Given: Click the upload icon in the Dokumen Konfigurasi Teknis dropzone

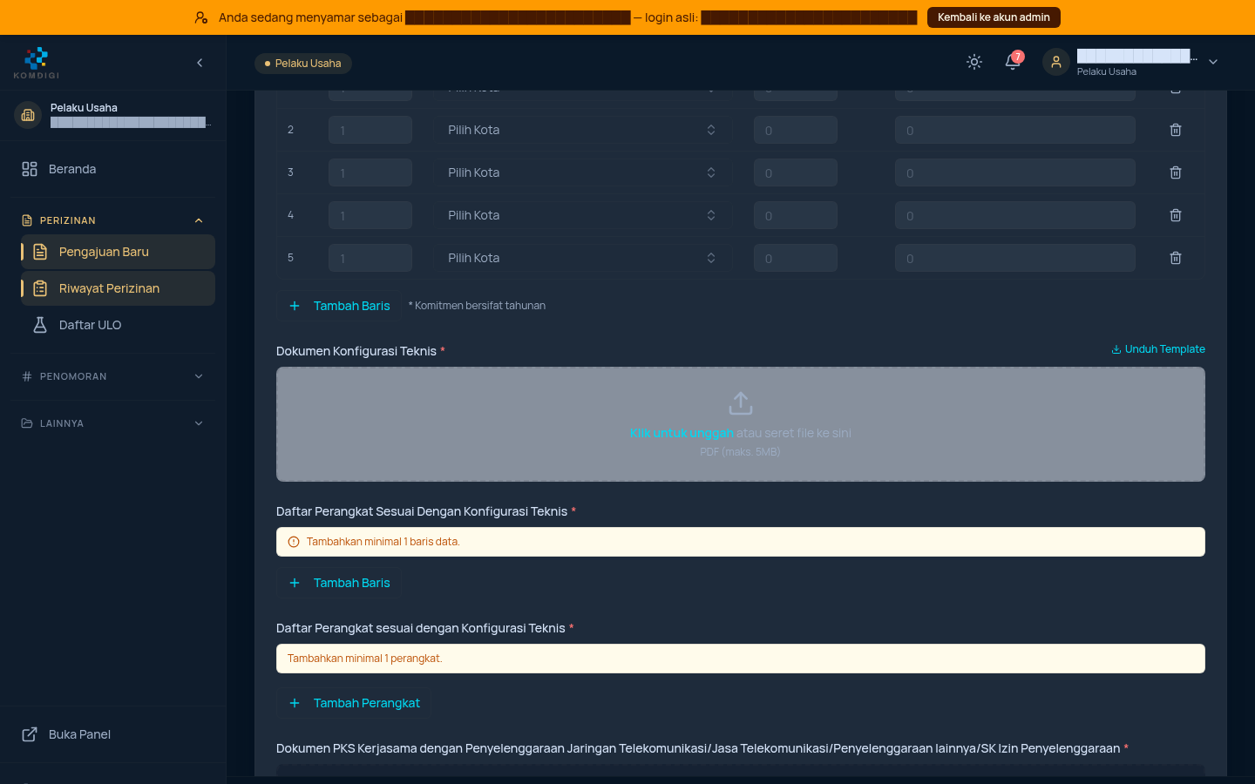Looking at the screenshot, I should (741, 403).
